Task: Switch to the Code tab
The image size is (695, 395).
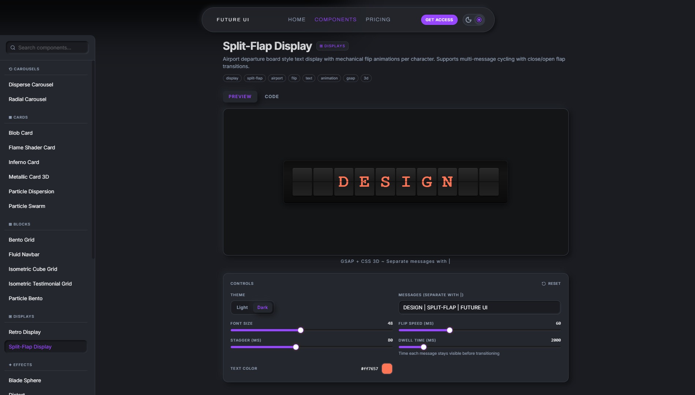Action: 272,96
